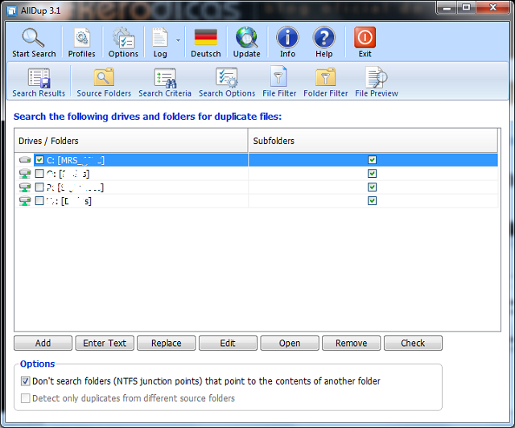This screenshot has height=428, width=515.
Task: Click the network drive icon in third row
Action: tap(25, 187)
